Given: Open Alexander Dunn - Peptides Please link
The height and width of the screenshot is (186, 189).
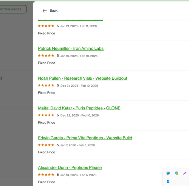Looking at the screenshot, I should pyautogui.click(x=70, y=168).
